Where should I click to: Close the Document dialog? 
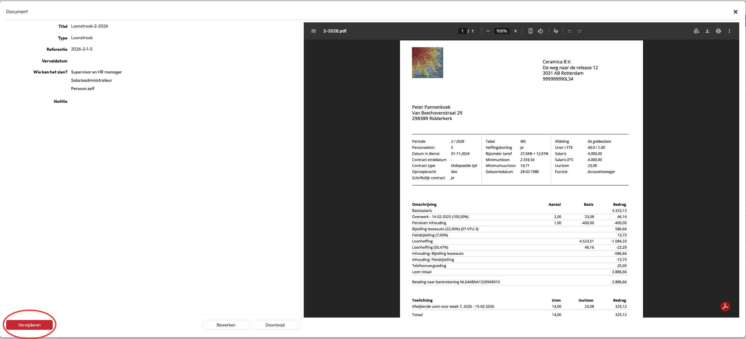pyautogui.click(x=735, y=12)
